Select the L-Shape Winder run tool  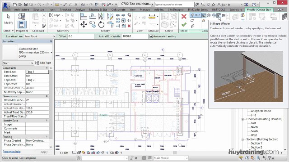click(x=219, y=15)
